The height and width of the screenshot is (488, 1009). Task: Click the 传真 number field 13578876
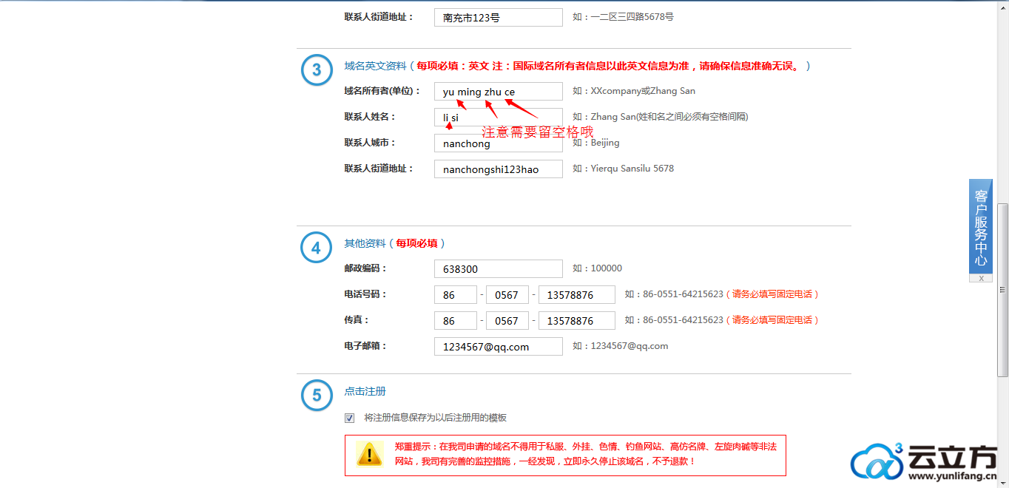point(576,321)
